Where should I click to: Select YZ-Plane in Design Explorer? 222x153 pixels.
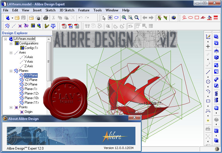pos(31,80)
